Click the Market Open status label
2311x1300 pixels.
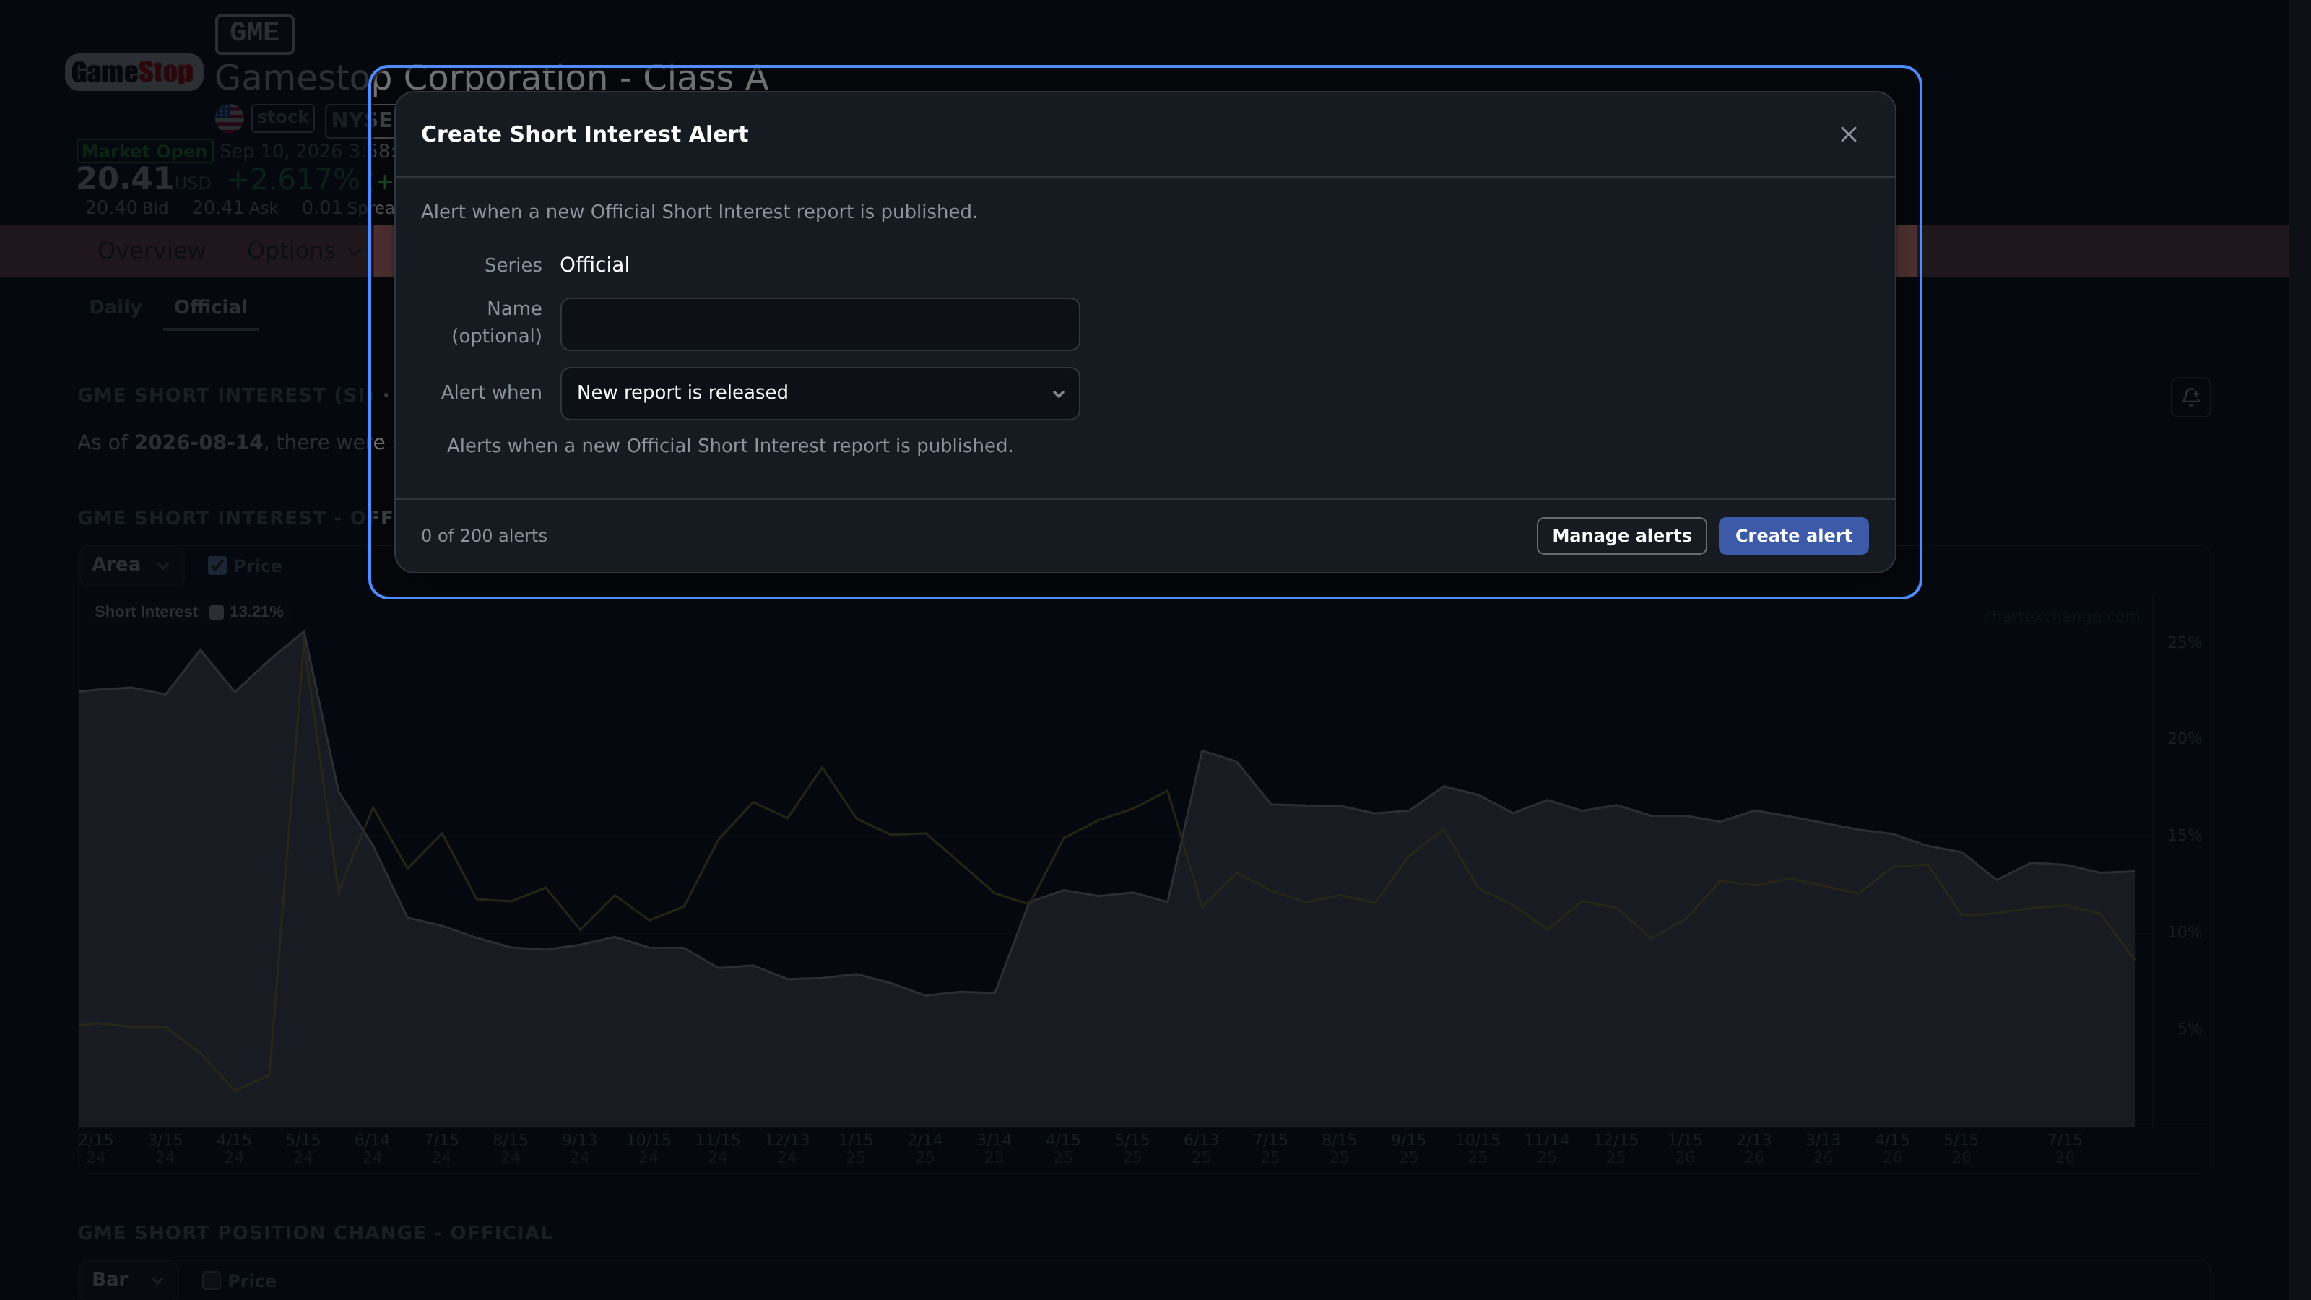pos(144,151)
